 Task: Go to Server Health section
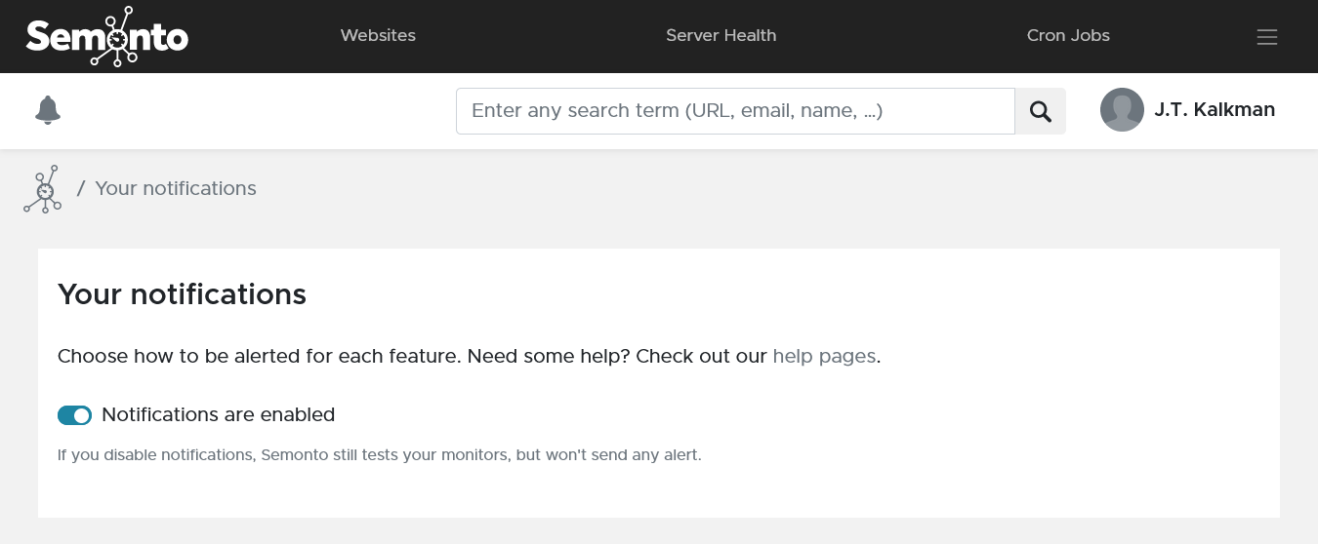[721, 35]
